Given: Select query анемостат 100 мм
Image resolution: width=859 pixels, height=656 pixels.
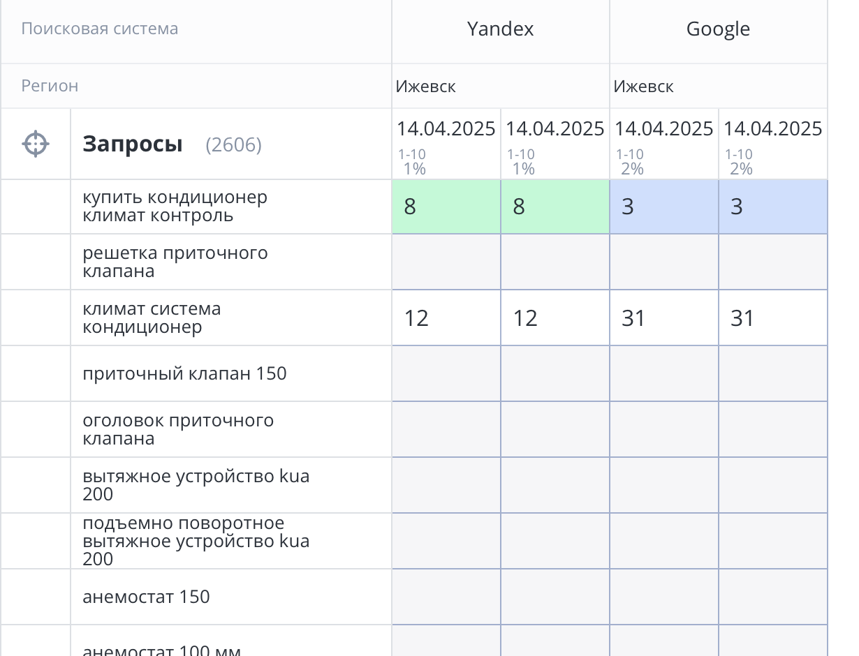Looking at the screenshot, I should point(162,650).
